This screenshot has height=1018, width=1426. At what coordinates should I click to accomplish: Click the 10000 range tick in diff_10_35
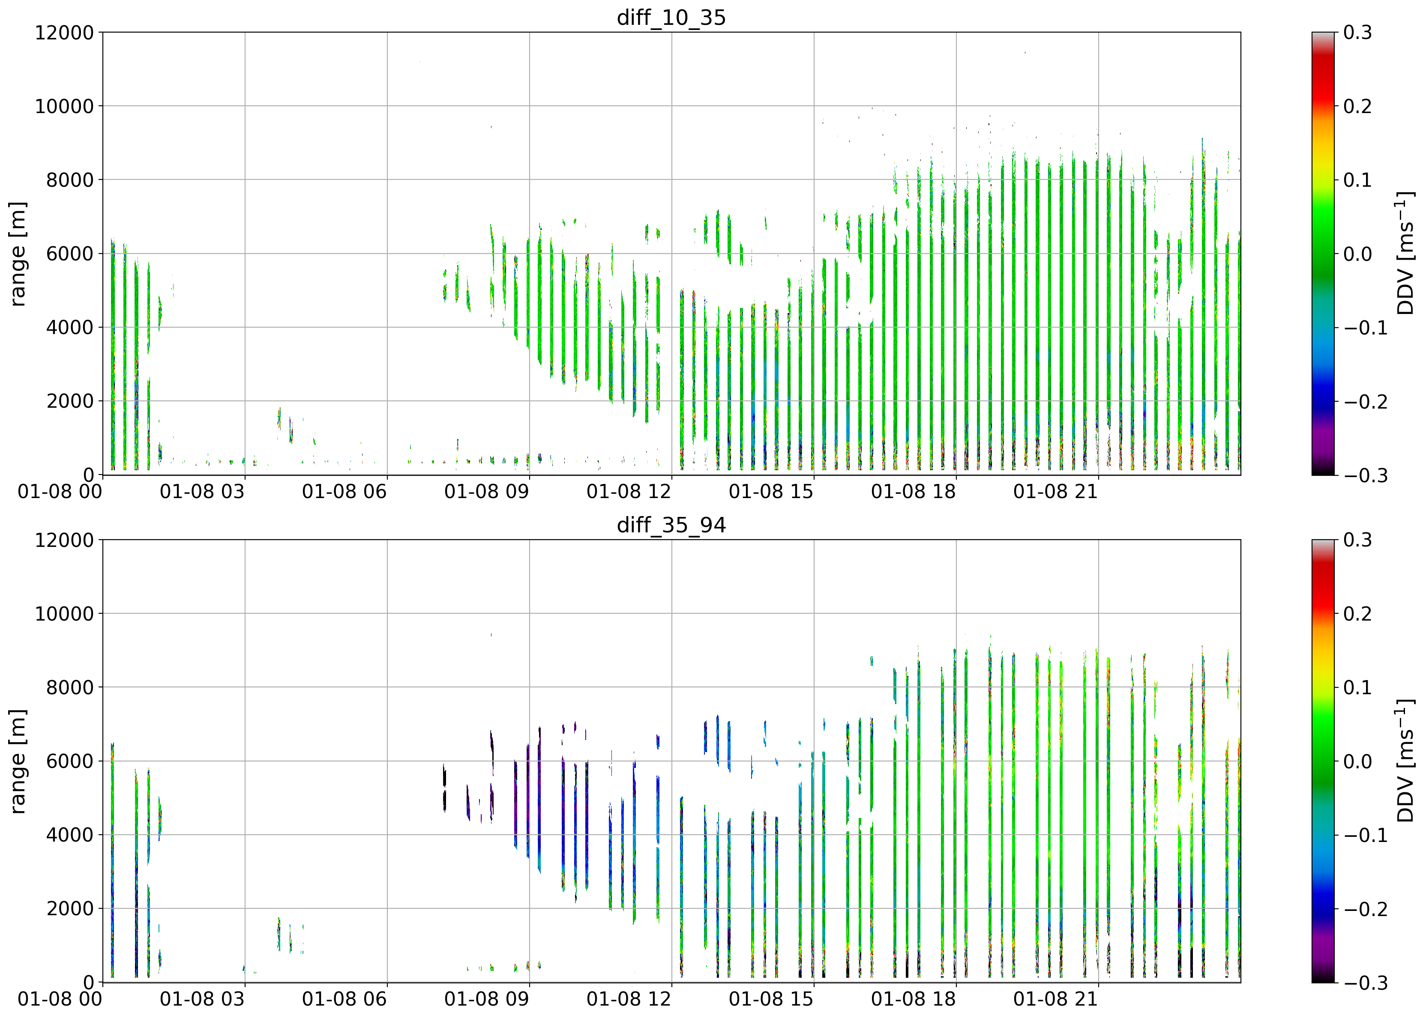(64, 106)
